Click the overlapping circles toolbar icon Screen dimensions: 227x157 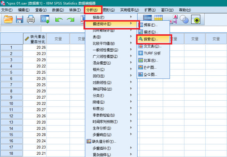(184, 19)
